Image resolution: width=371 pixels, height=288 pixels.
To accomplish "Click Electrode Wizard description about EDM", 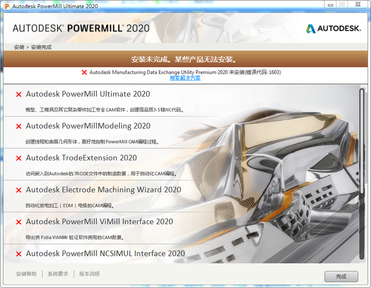I will 70,205.
